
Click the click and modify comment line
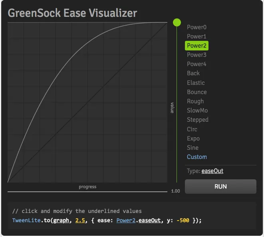click(77, 211)
